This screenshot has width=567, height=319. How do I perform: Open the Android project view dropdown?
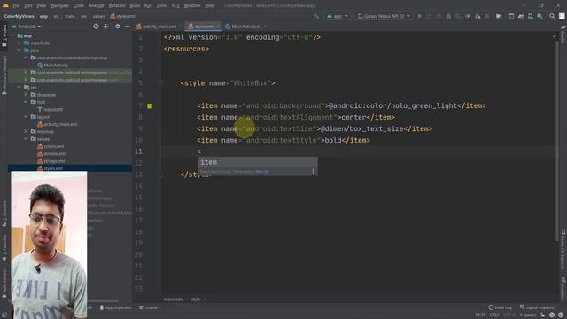27,27
